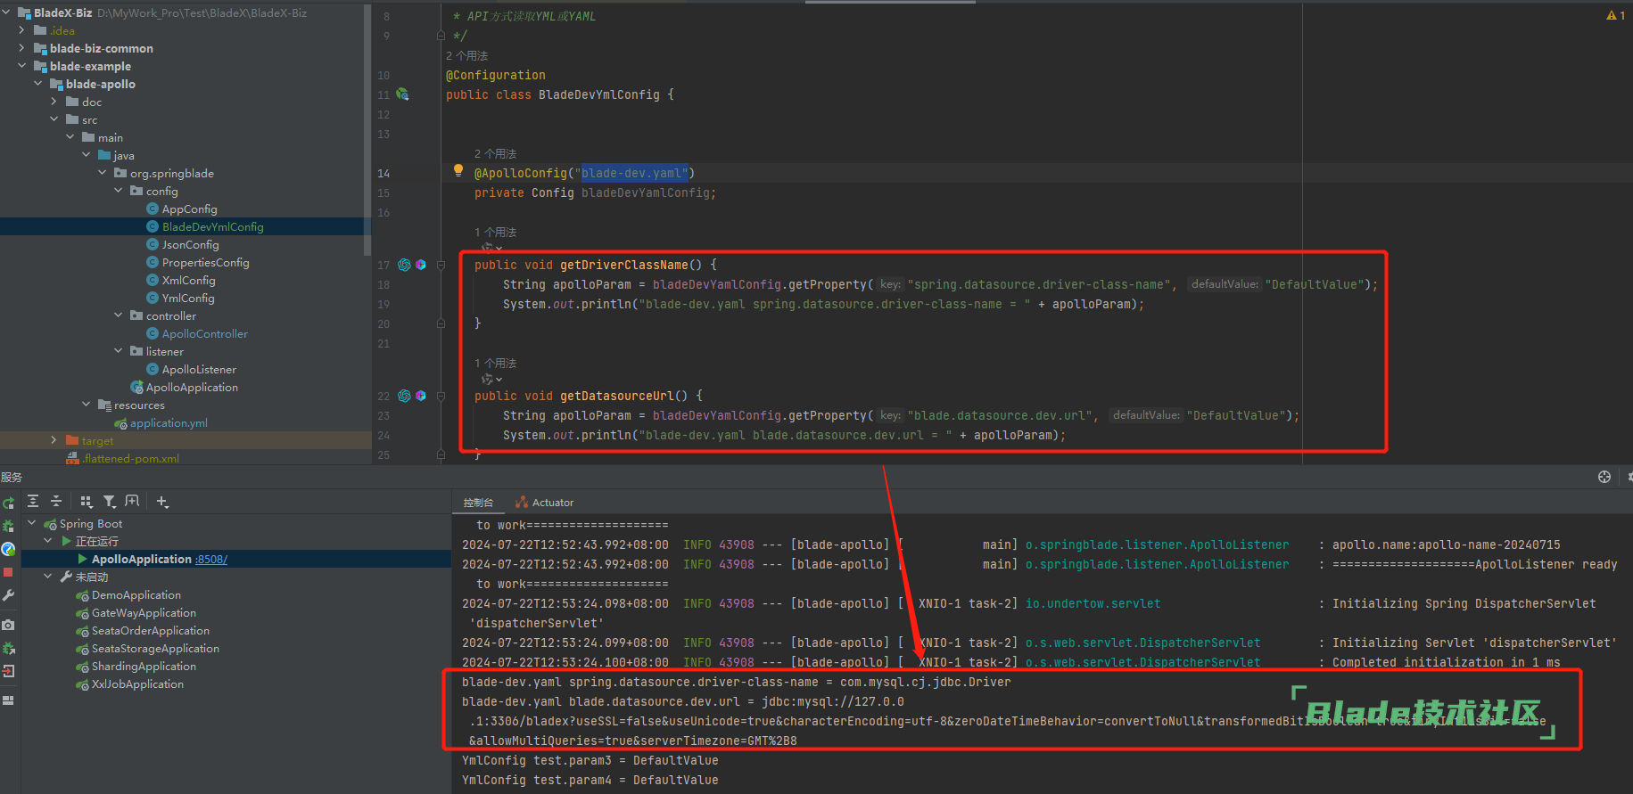Click the profiler run icon in Services sidebar
Screen dimensions: 1633x794
pyautogui.click(x=8, y=549)
